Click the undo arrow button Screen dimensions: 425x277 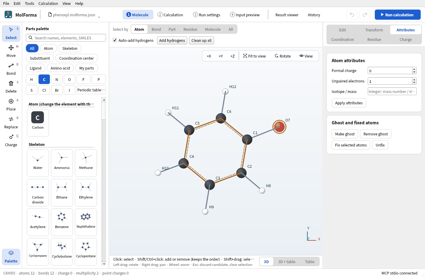pos(352,15)
